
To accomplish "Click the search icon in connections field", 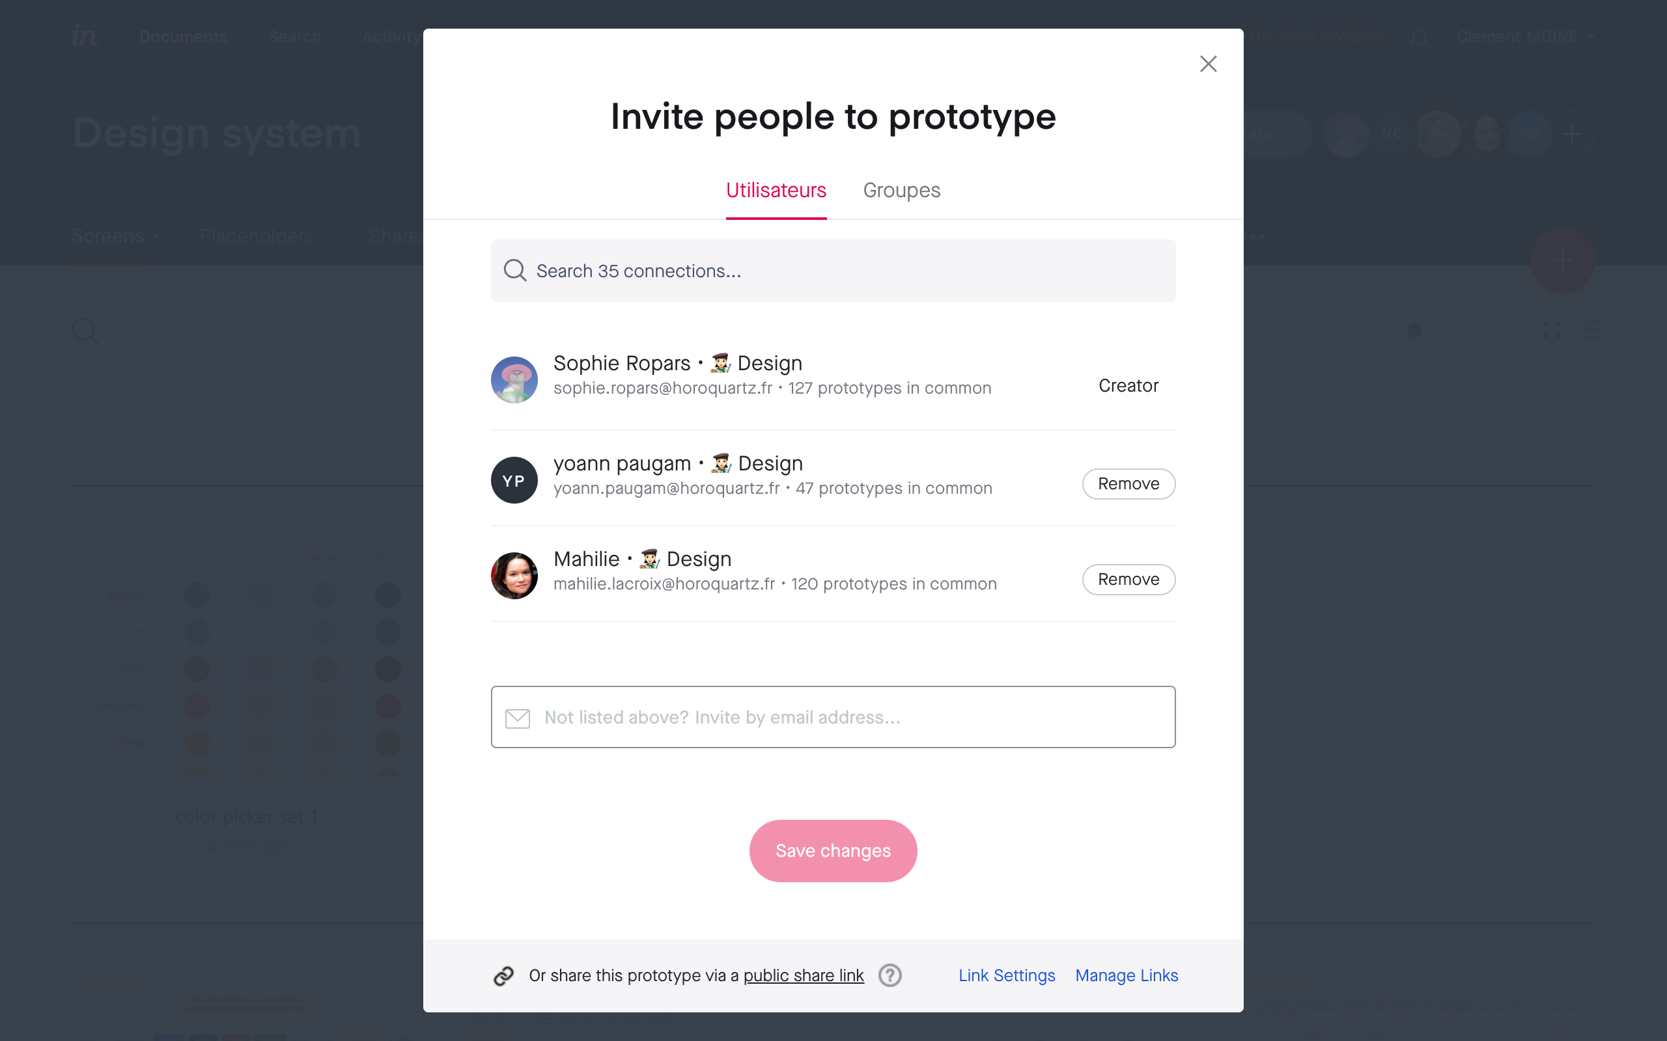I will coord(515,270).
